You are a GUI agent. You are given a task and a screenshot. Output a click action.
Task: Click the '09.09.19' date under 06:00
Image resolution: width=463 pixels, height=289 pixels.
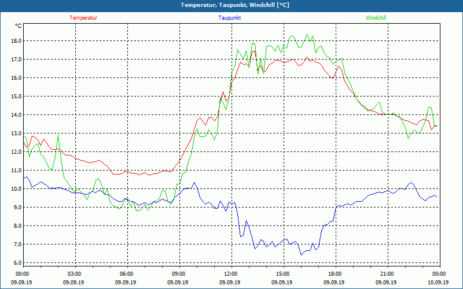click(x=126, y=282)
